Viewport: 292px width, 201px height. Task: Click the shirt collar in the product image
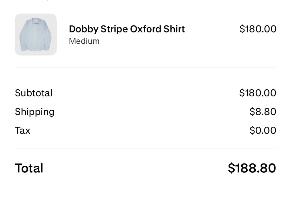[36, 20]
